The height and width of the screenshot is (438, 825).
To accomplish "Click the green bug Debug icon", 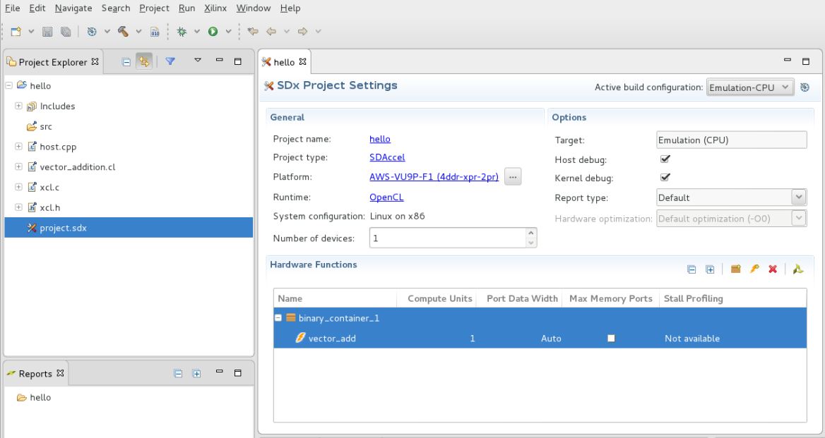I will point(182,32).
